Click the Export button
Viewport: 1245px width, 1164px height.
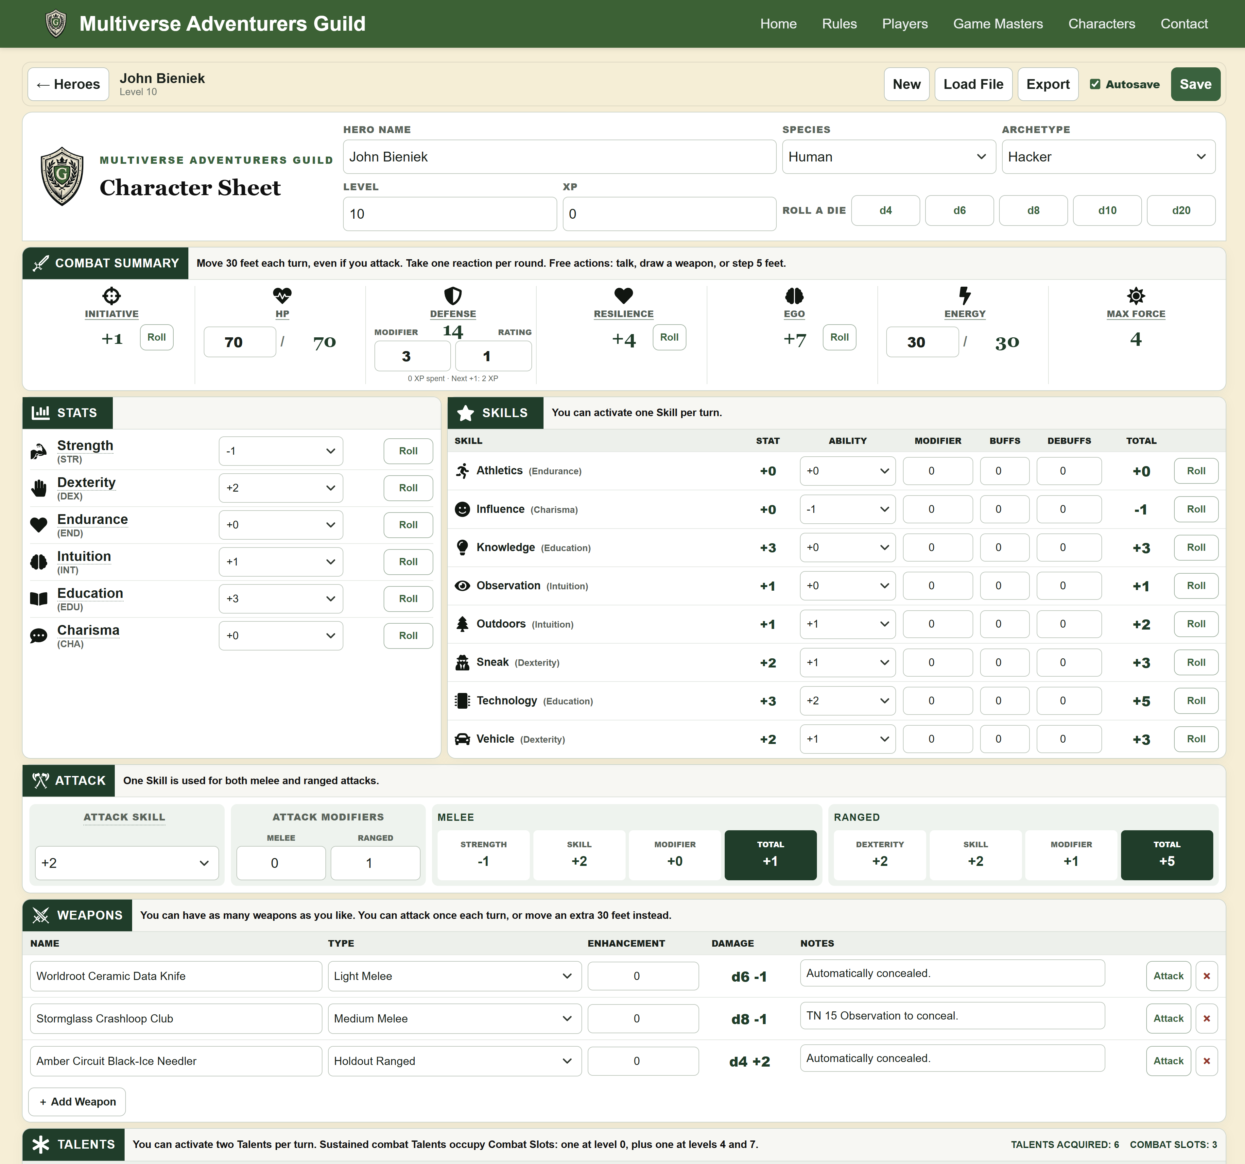pyautogui.click(x=1048, y=84)
